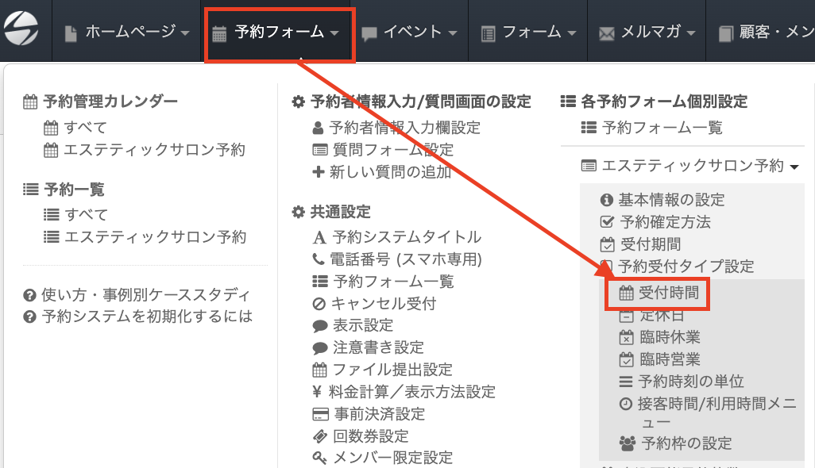This screenshot has height=468, width=815.
Task: Click the credit card icon for 事前決済設定
Action: click(x=320, y=414)
